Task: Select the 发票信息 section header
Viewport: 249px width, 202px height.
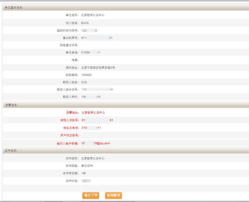Action: [x=126, y=105]
